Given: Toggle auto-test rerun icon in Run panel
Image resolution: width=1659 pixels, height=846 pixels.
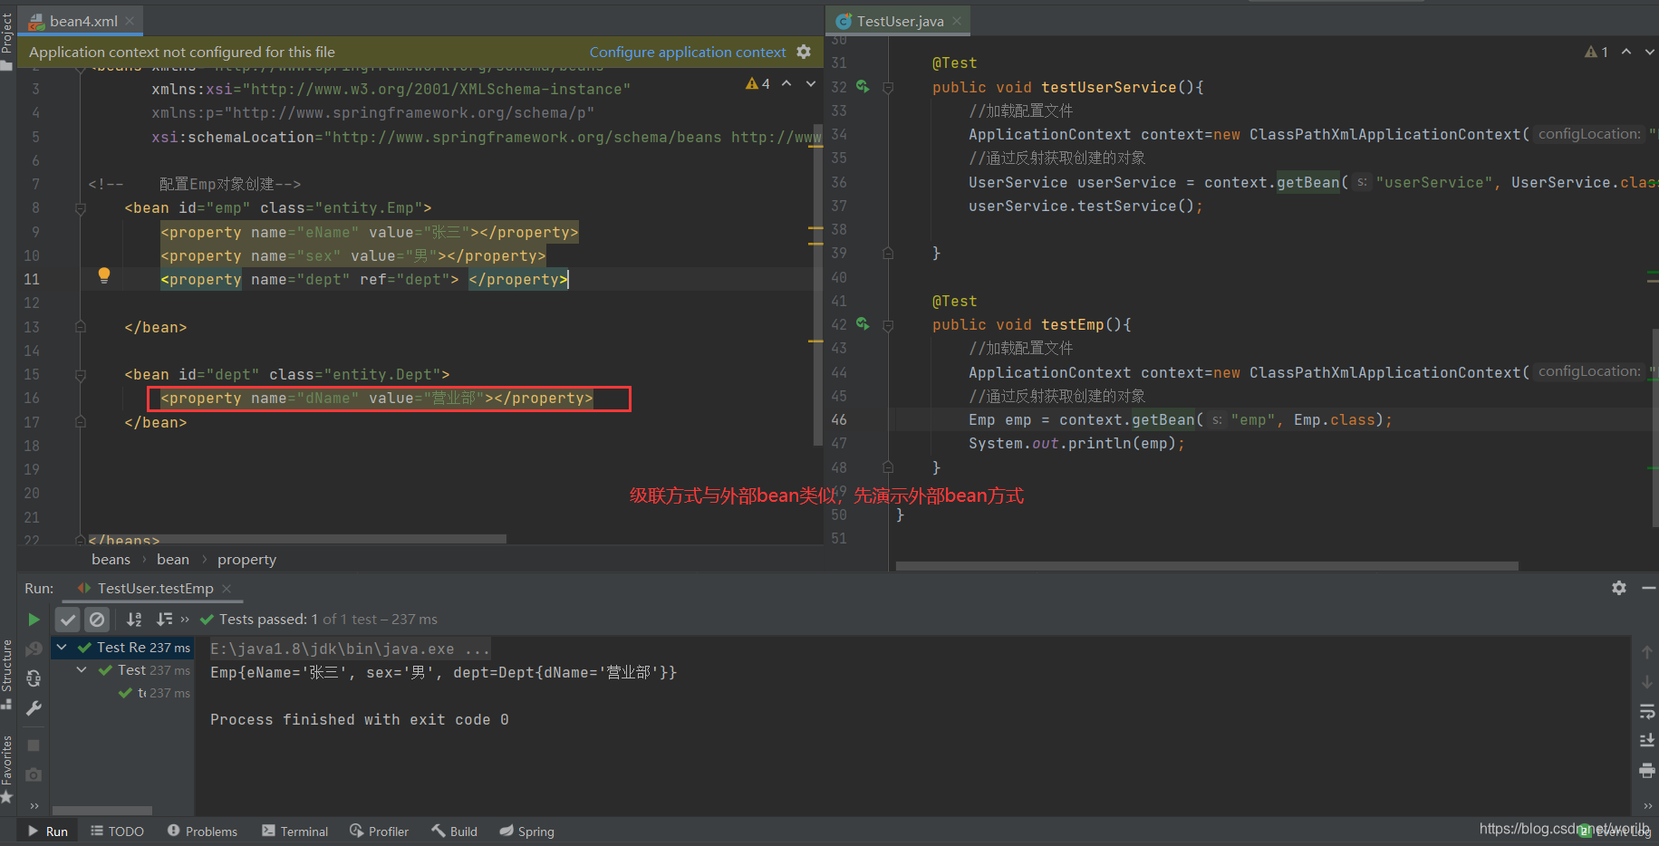Looking at the screenshot, I should (x=34, y=678).
